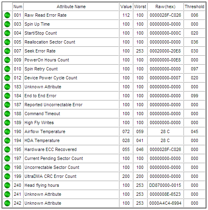Click raw value DD870000-0015

coord(165,185)
